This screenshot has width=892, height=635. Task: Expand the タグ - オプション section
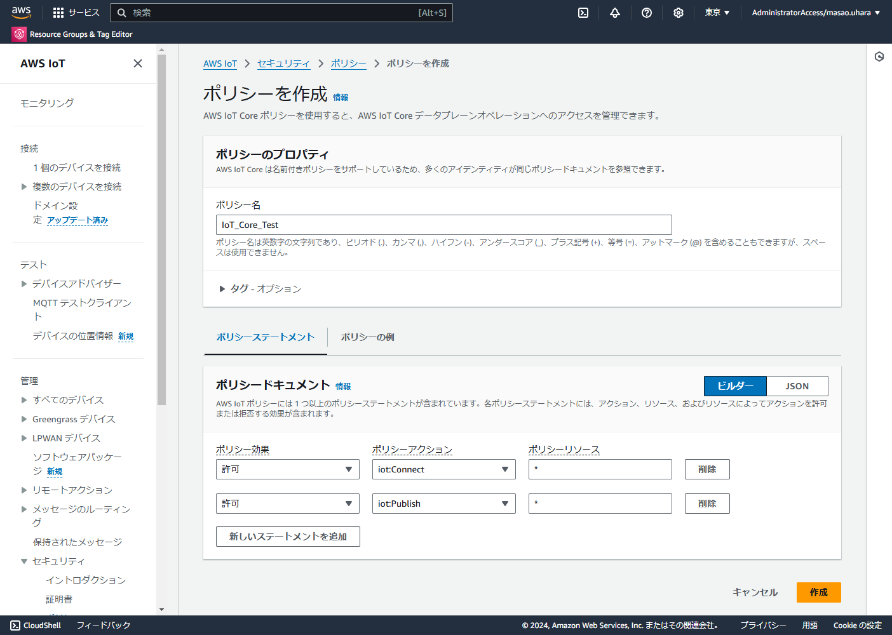260,289
